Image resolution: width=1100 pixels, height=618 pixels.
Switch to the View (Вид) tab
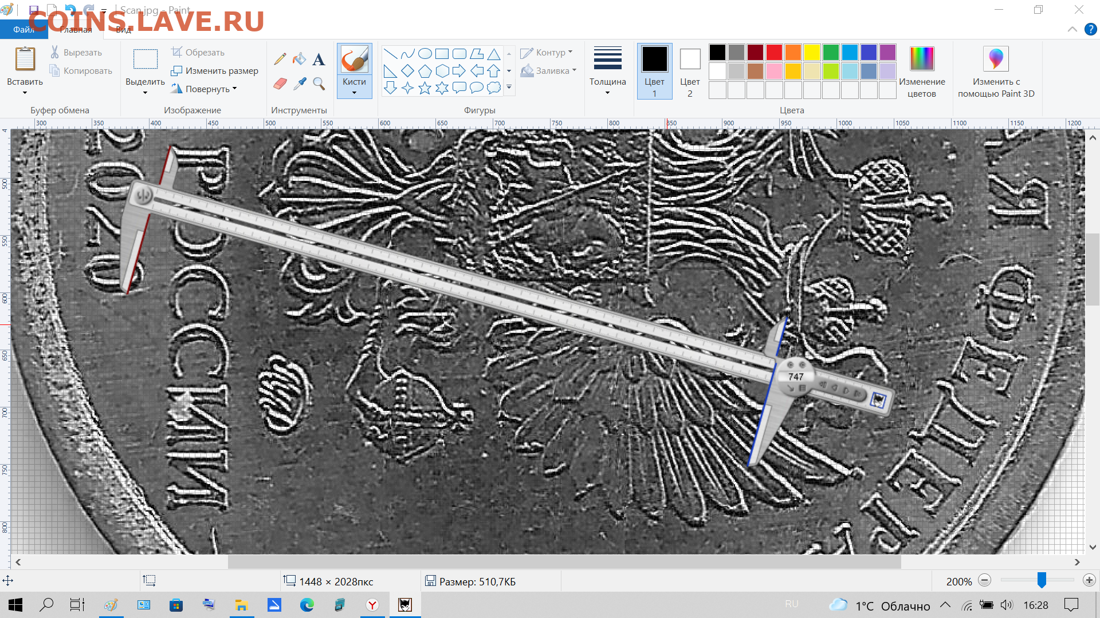(x=123, y=30)
